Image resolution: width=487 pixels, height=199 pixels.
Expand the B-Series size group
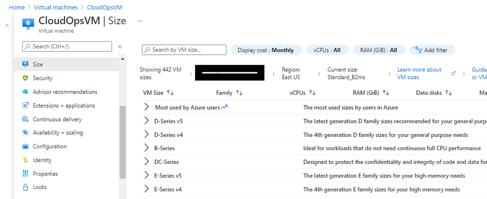pyautogui.click(x=146, y=148)
